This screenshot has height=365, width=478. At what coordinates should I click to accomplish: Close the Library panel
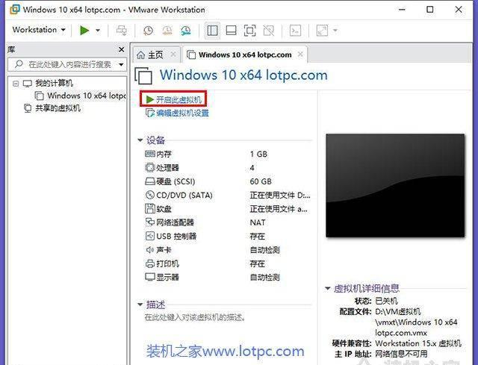(121, 49)
